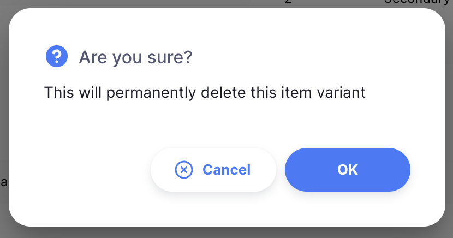
Task: Click the word "sure?" in the title
Action: coord(170,57)
